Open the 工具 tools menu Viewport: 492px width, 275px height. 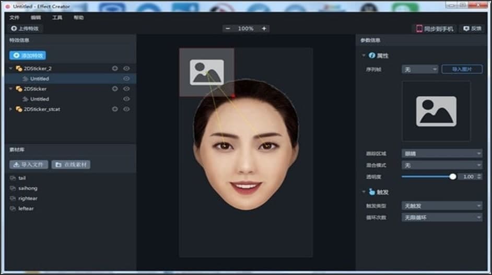57,17
